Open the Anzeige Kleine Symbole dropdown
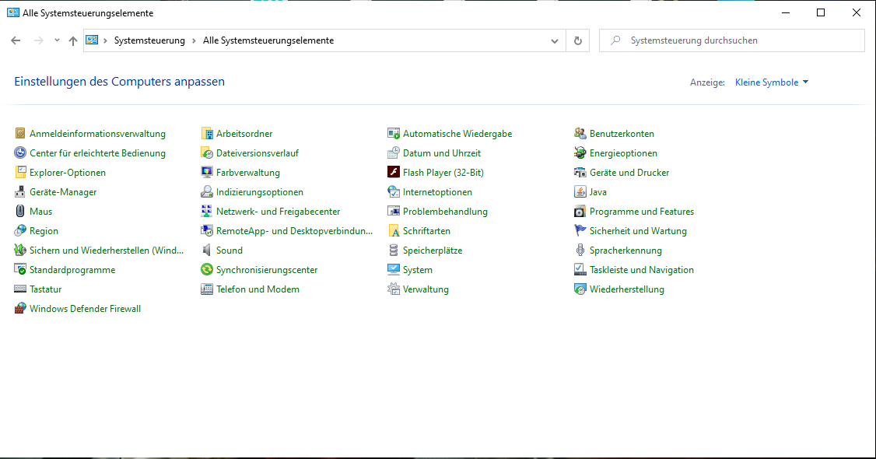The image size is (876, 459). [x=772, y=82]
